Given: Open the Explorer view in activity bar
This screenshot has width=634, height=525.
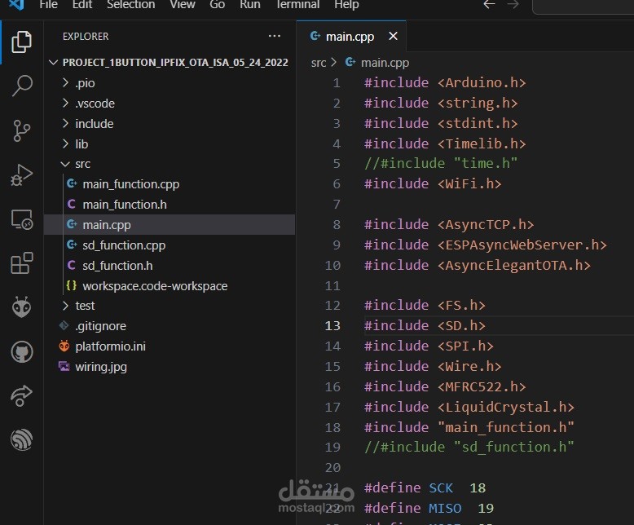Looking at the screenshot, I should coord(21,42).
